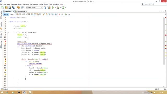Screen dimensions: 167x94
Task: Switch to the ListTest.java editor tab
Action: (21, 11)
